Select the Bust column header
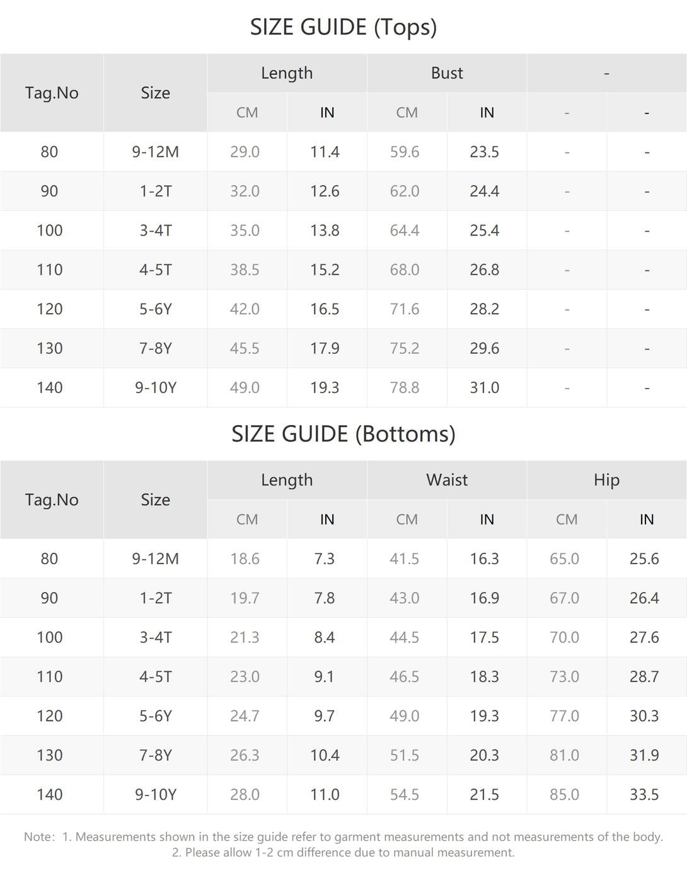Viewport: 687px width, 876px height. click(x=447, y=73)
